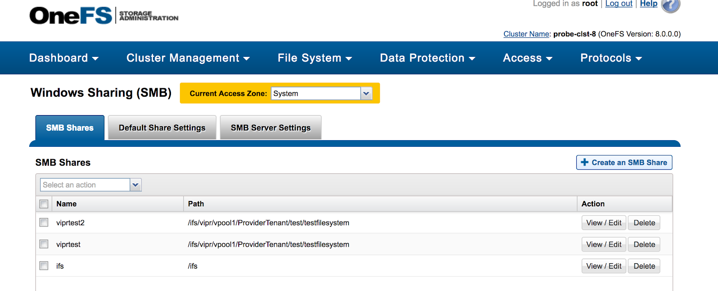
Task: Expand the Dashboard menu
Action: tap(64, 58)
